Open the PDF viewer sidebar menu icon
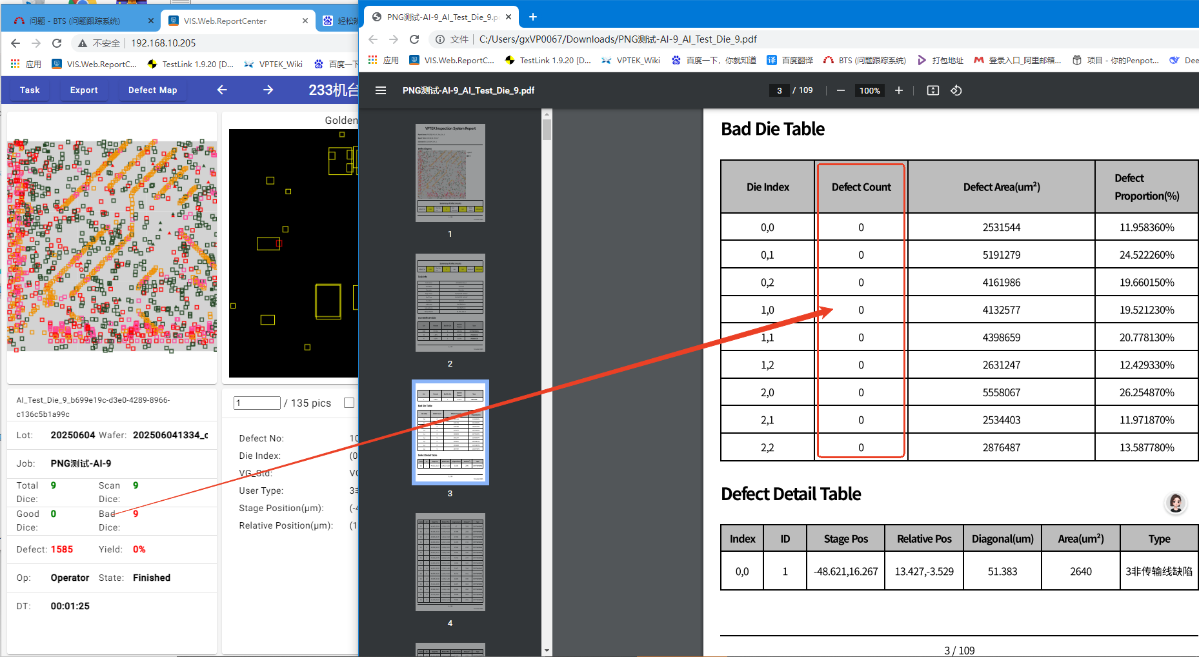Image resolution: width=1199 pixels, height=657 pixels. point(381,90)
